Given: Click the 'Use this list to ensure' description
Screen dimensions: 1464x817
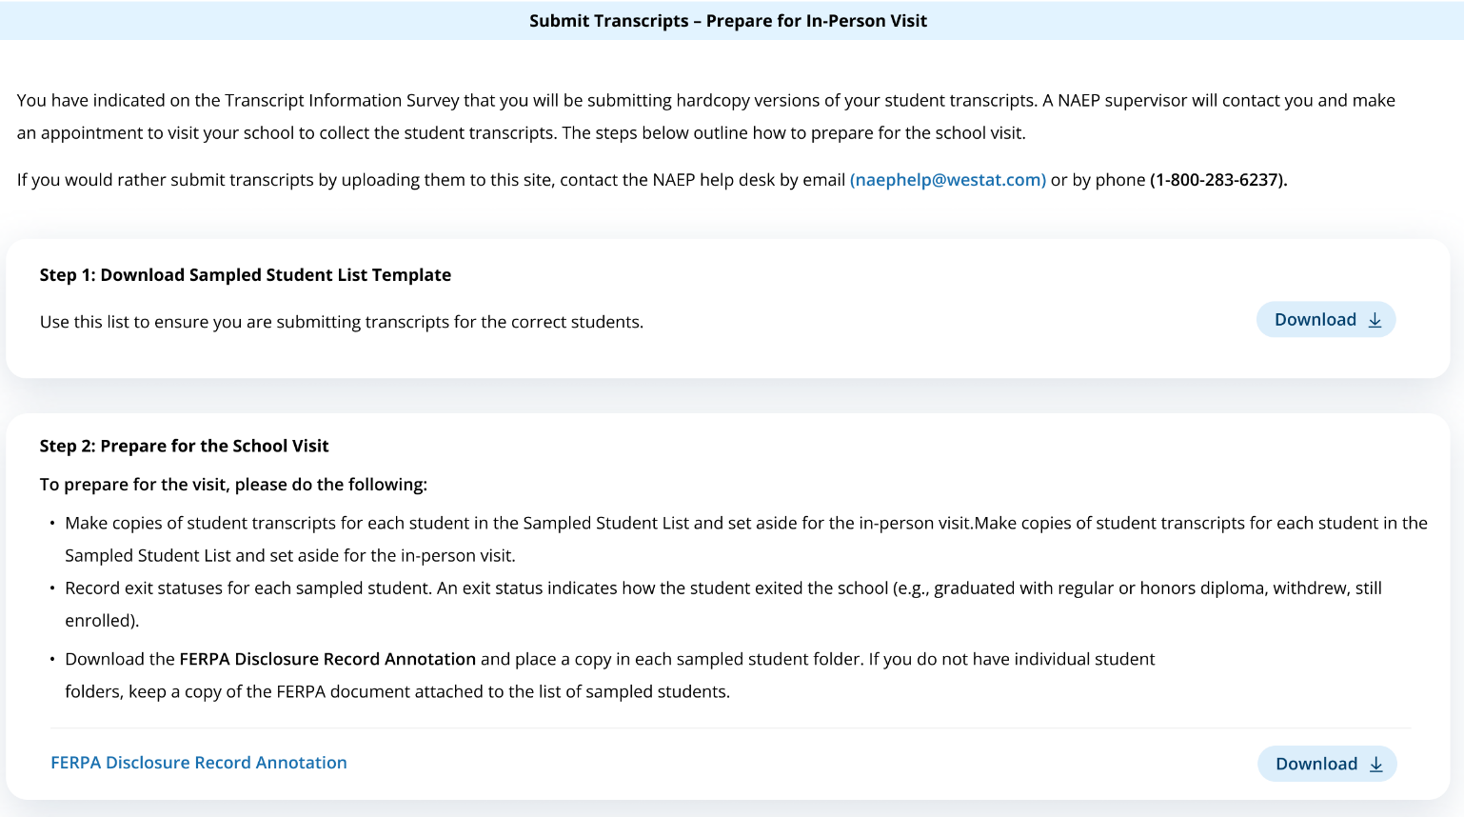Looking at the screenshot, I should (x=342, y=322).
